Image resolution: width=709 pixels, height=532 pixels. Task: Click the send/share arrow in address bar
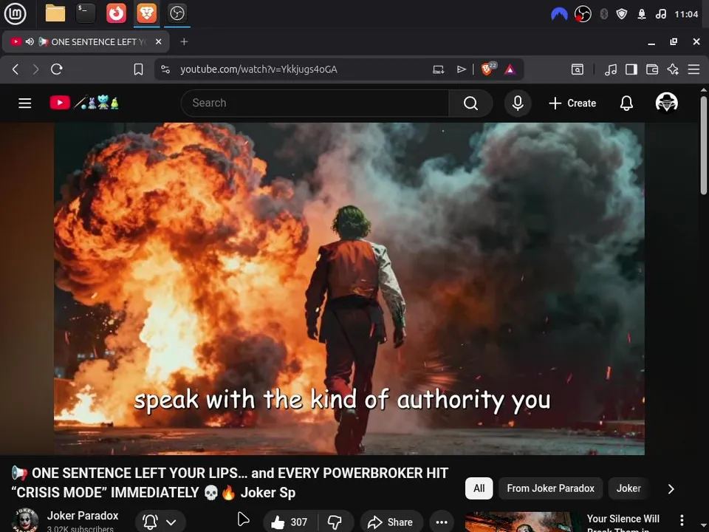(x=461, y=69)
